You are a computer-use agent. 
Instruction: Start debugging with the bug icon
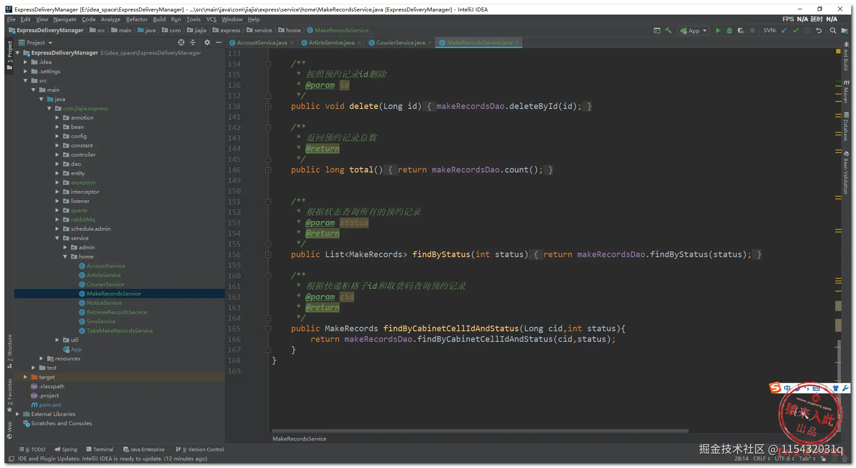tap(729, 30)
